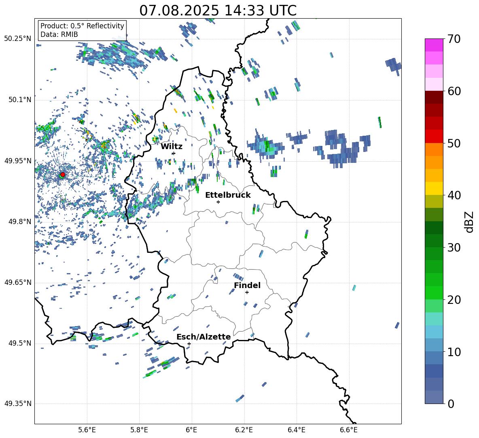Screen dimensions: 479x438
Task: Click the 6.2°E longitude label
Action: pos(244,430)
